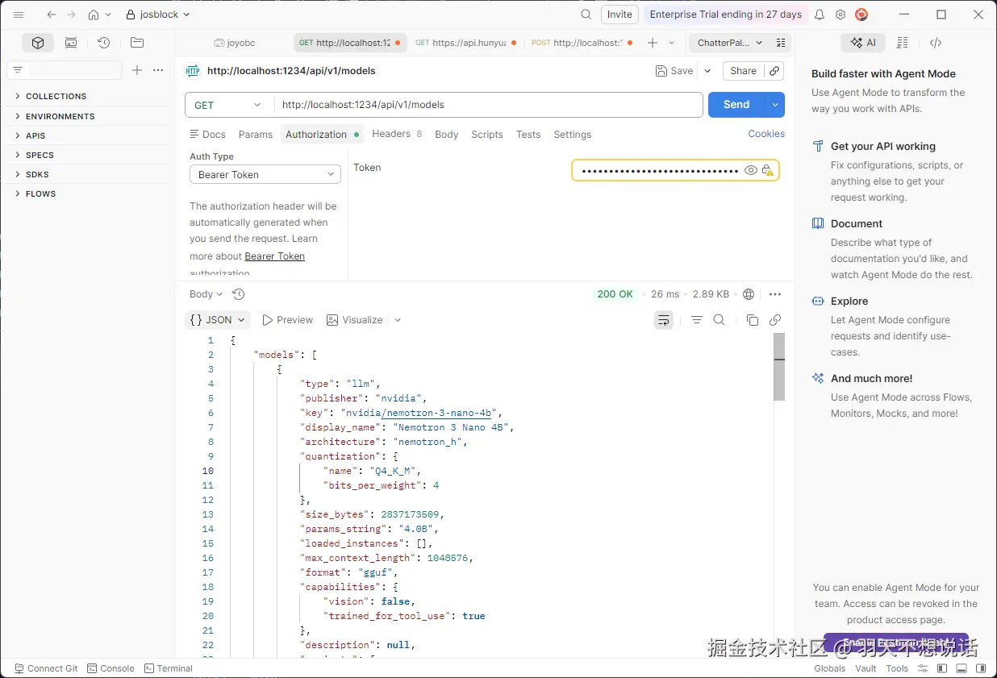
Task: Toggle word wrap in response
Action: point(663,320)
